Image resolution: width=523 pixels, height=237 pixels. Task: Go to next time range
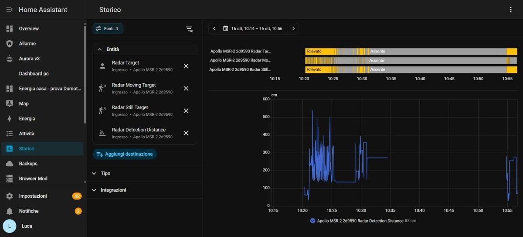click(293, 28)
